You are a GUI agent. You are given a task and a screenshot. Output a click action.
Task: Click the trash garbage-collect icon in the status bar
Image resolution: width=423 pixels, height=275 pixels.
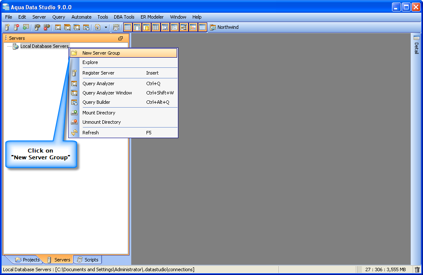pyautogui.click(x=417, y=269)
